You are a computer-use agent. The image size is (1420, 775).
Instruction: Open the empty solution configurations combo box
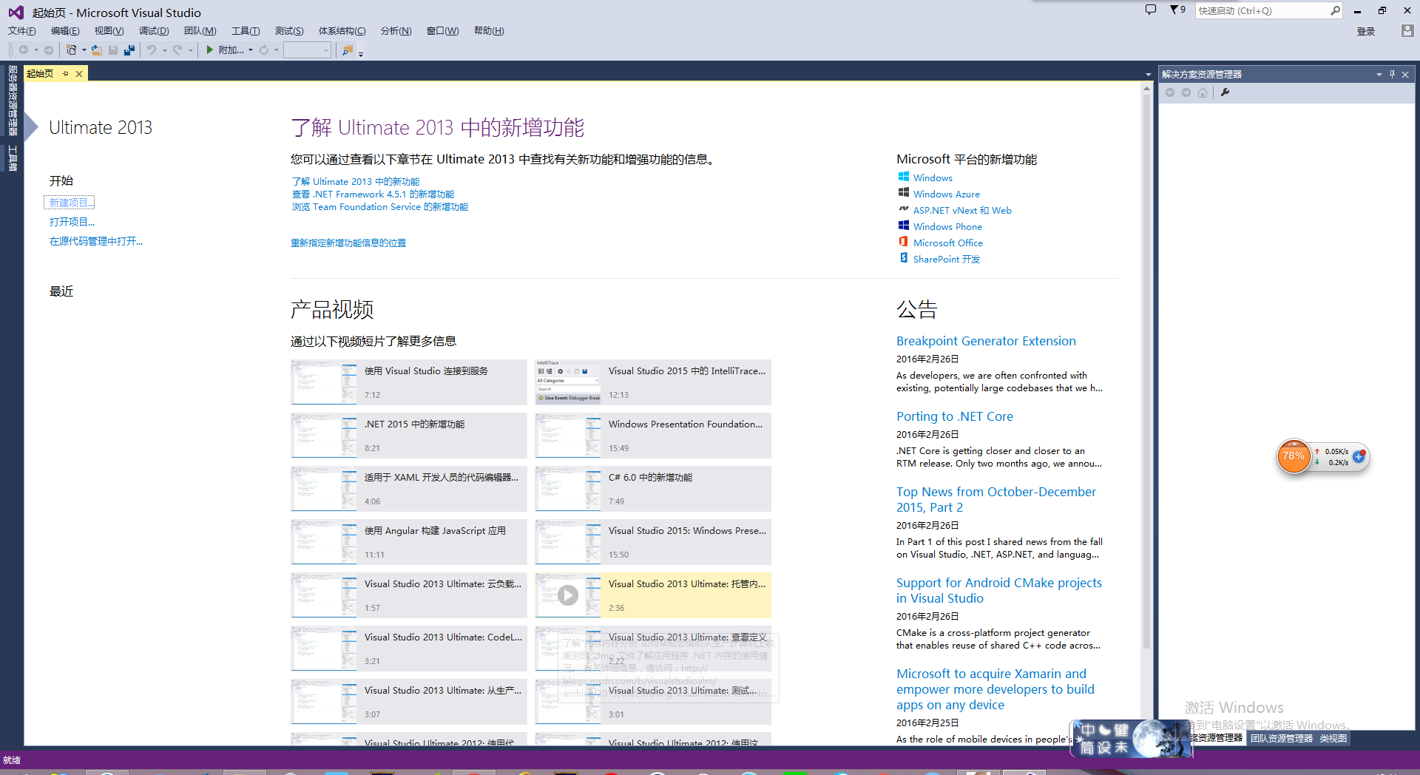point(307,50)
